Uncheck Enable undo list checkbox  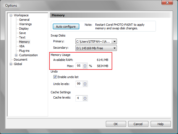[55, 77]
